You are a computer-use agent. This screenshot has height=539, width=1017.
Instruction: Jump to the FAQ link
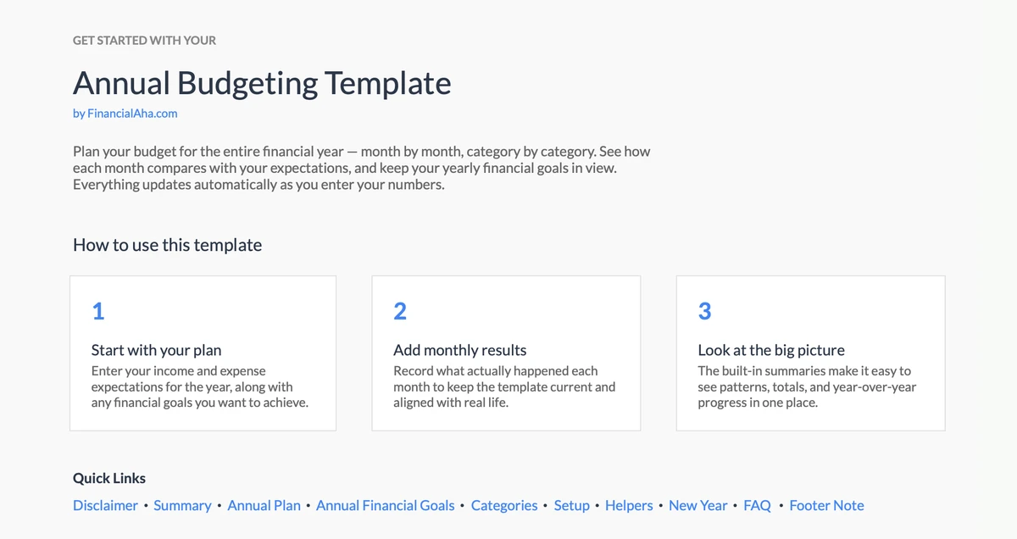click(757, 505)
